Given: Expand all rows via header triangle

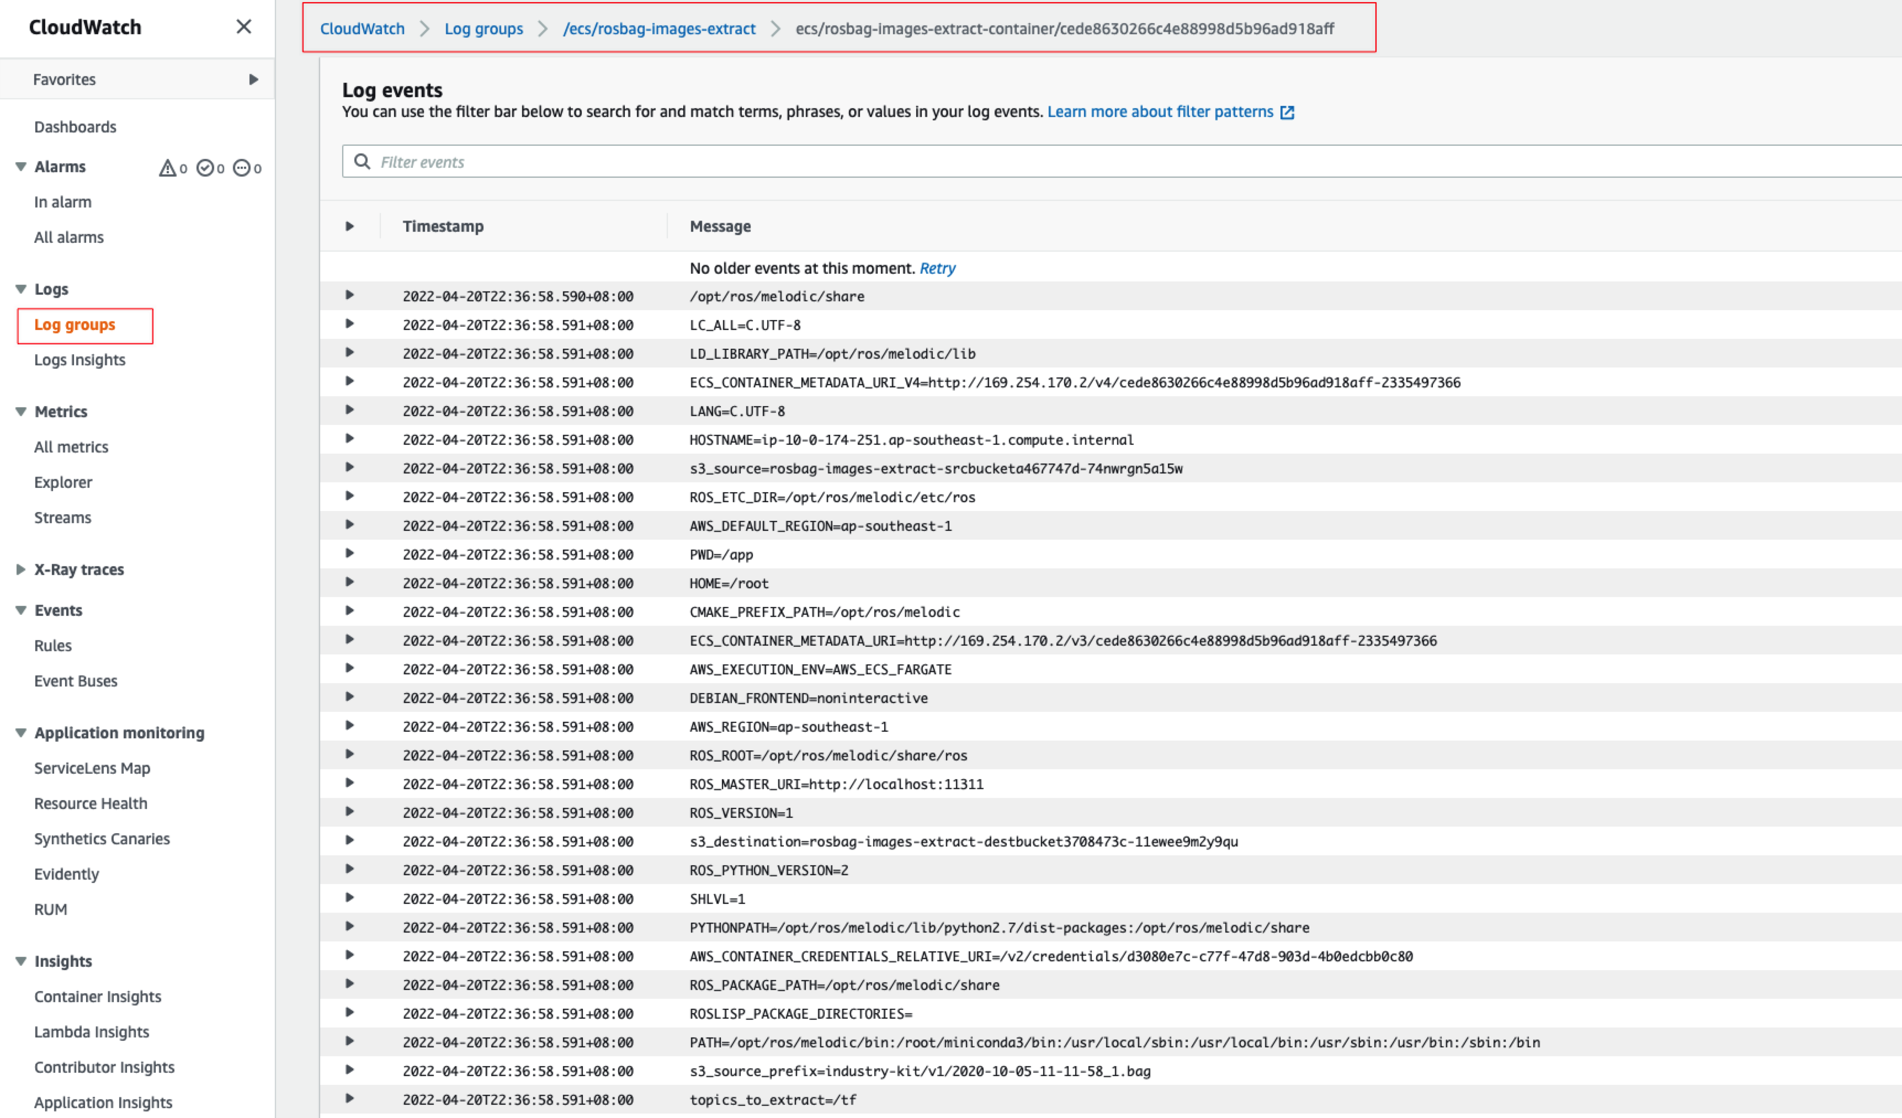Looking at the screenshot, I should tap(349, 226).
